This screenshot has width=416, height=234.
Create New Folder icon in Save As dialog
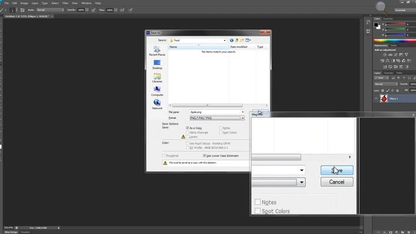[x=242, y=40]
